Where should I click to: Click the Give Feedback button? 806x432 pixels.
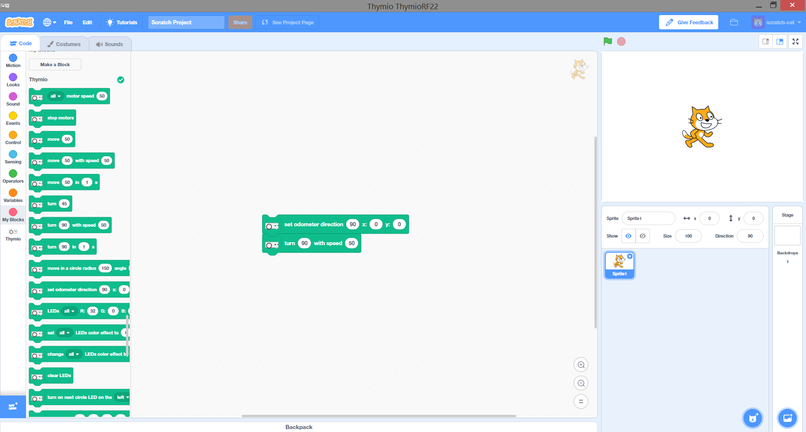click(688, 22)
